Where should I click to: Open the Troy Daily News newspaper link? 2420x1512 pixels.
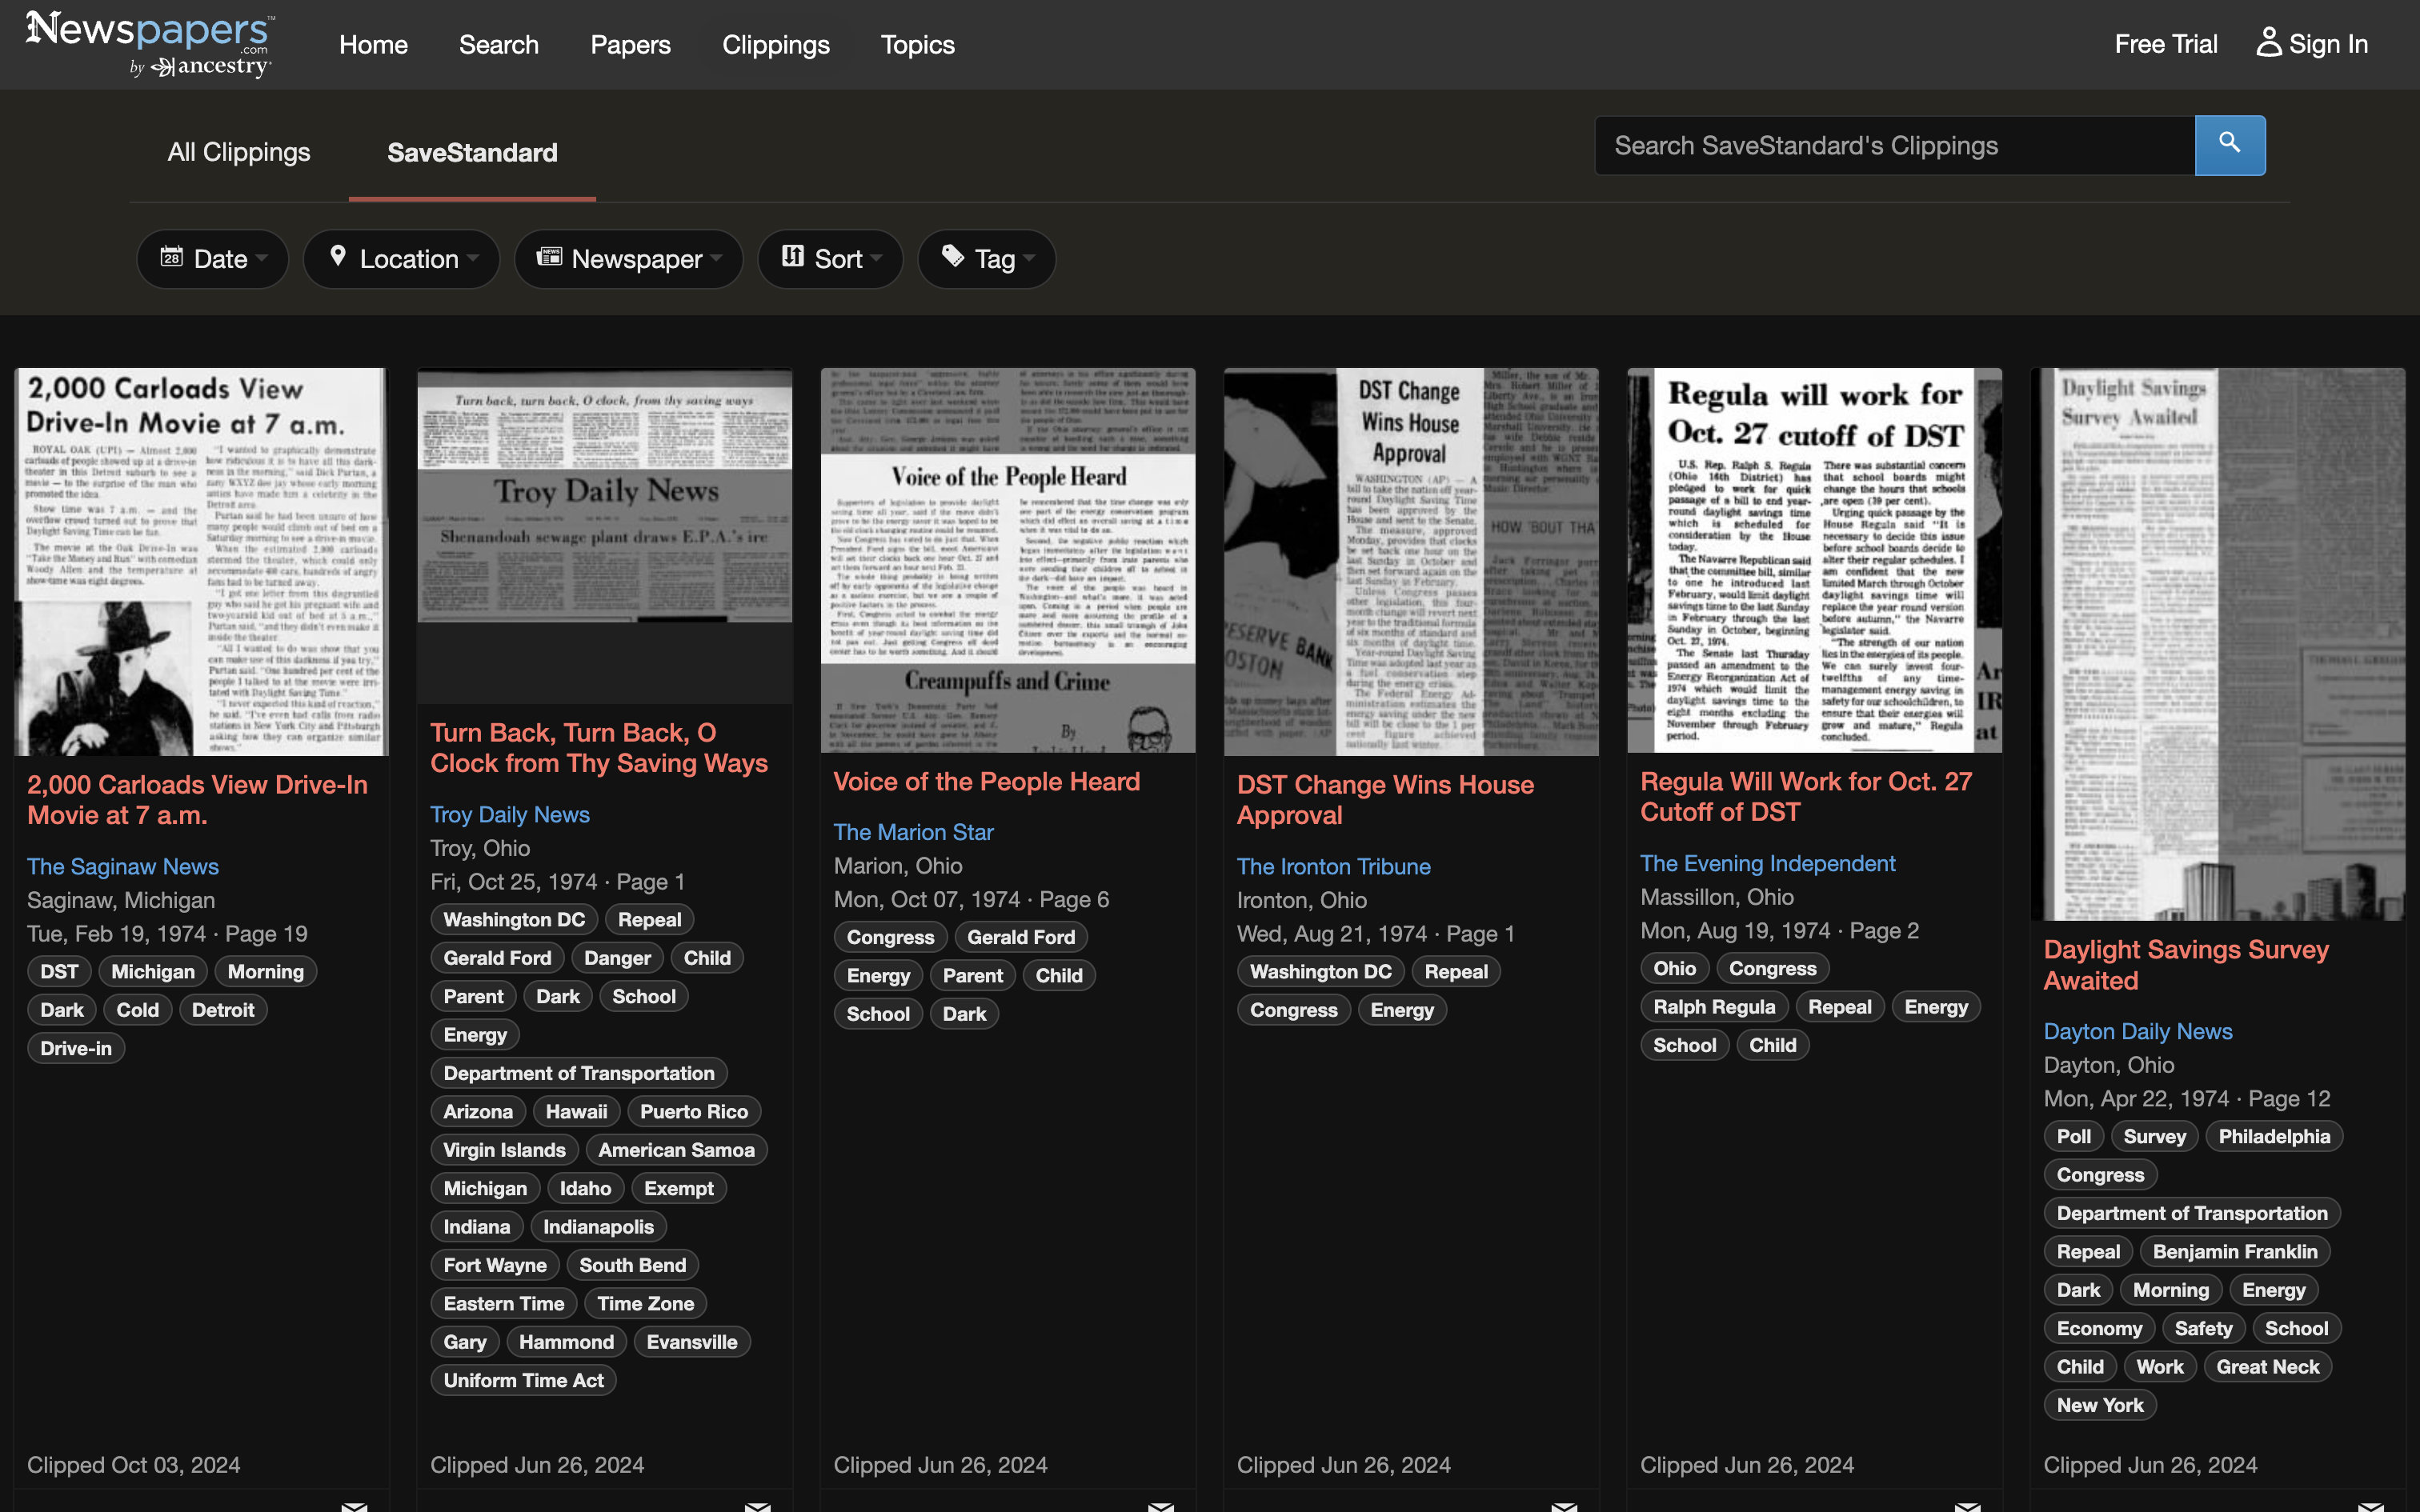(510, 814)
